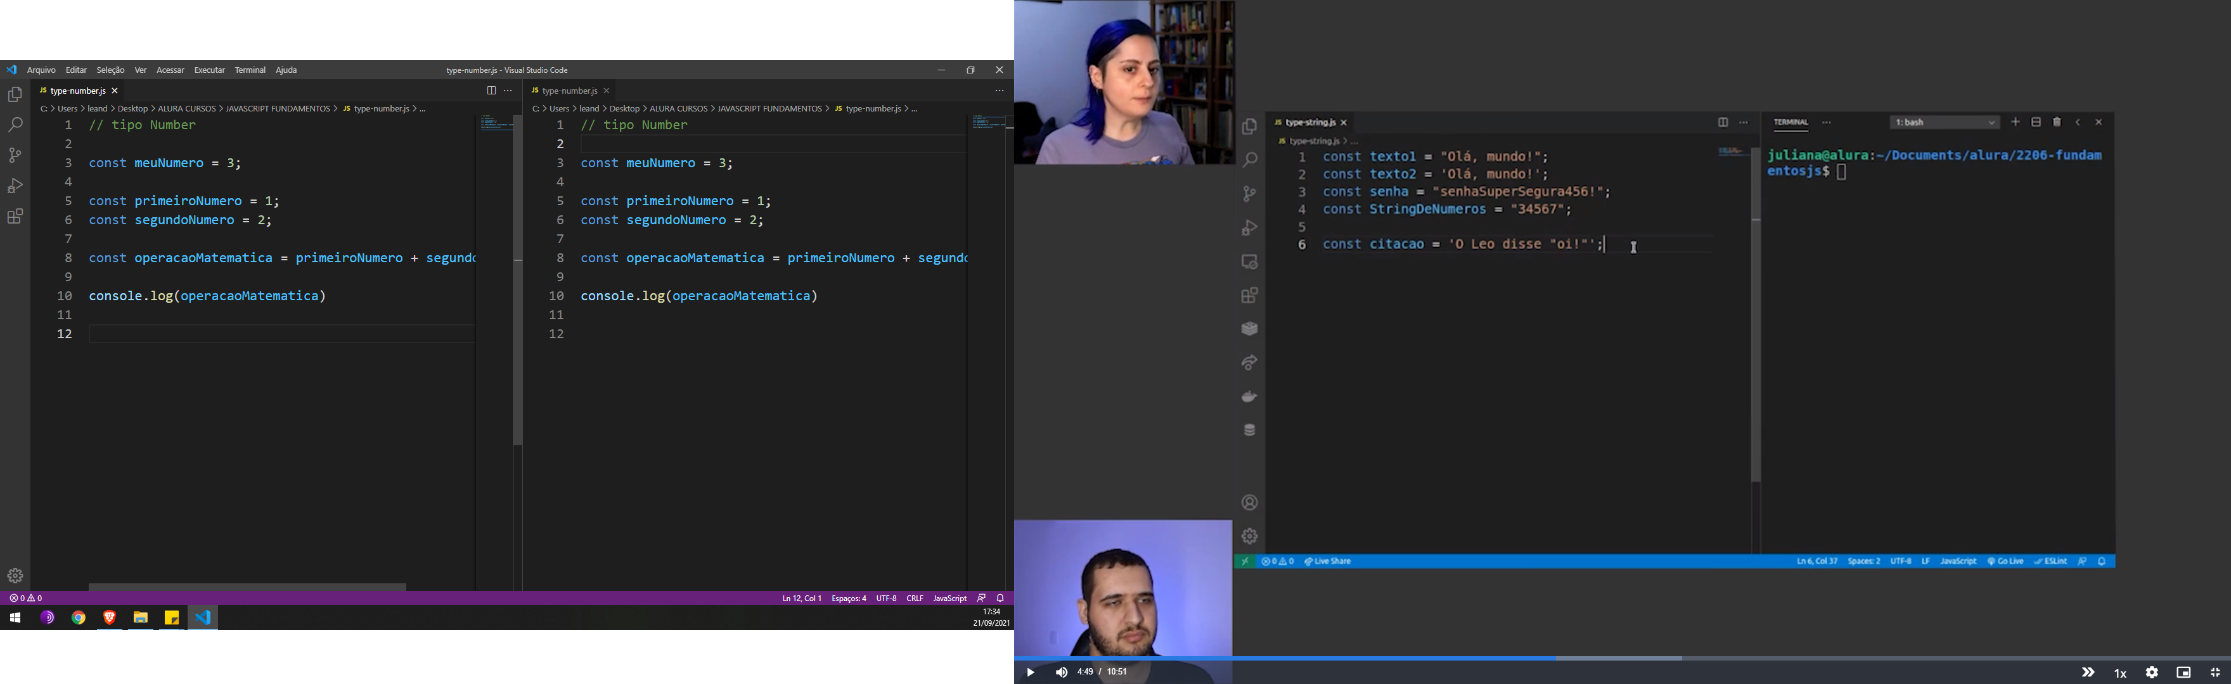The image size is (2231, 684).
Task: Click horizontal scrollbar of left editor group
Action: [247, 587]
